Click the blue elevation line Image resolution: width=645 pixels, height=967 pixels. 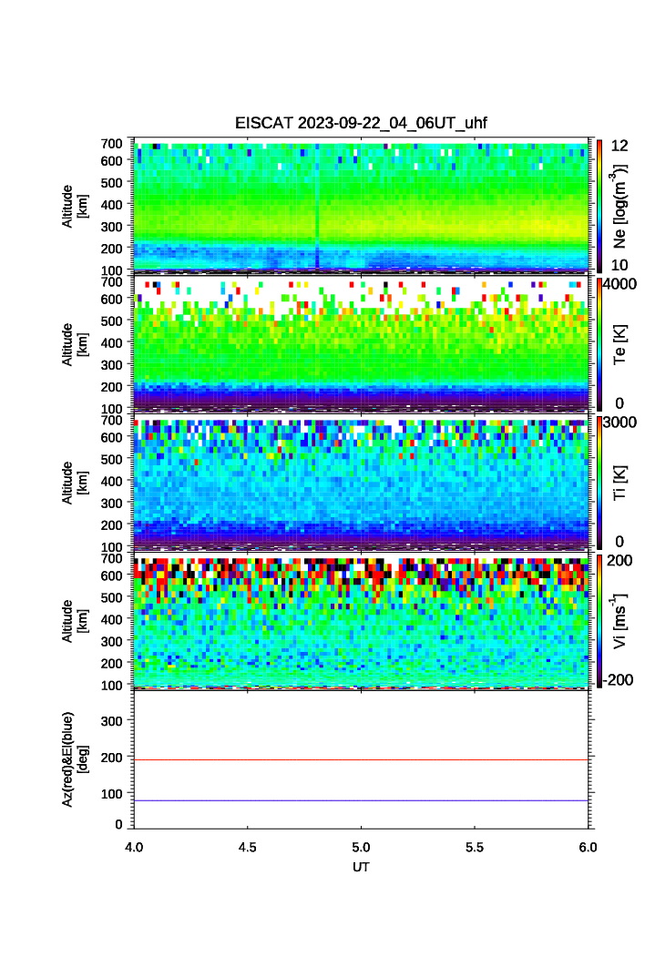click(361, 800)
